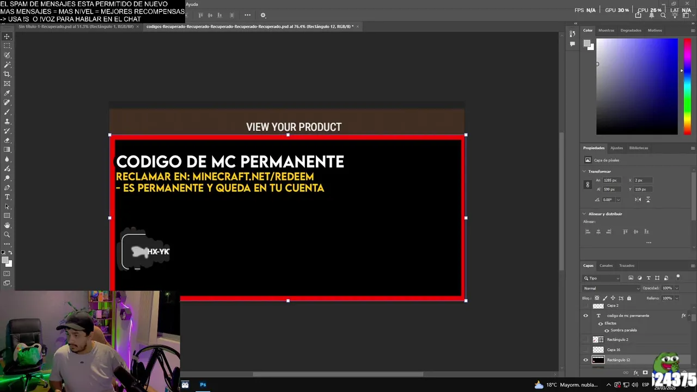Lock image pixels with brush lock

605,298
